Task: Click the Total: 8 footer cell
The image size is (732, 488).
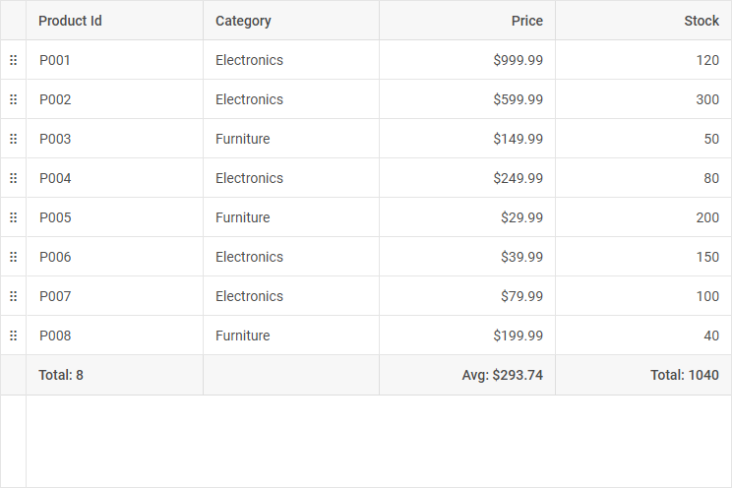Action: tap(61, 375)
